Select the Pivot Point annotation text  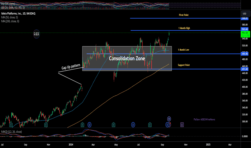184,15
